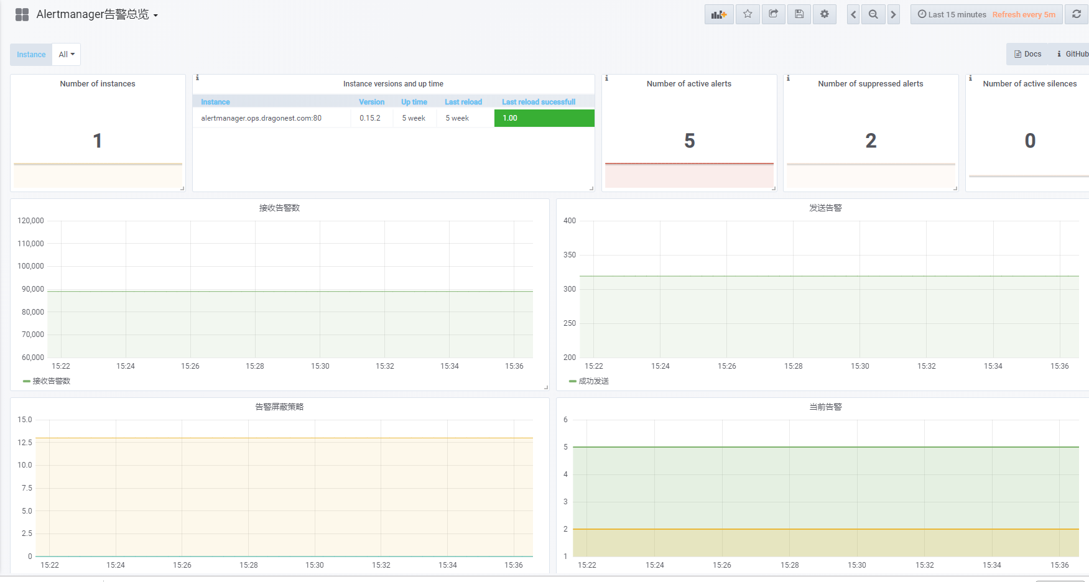
Task: Click the green 1.00 reload status cell
Action: tap(544, 118)
